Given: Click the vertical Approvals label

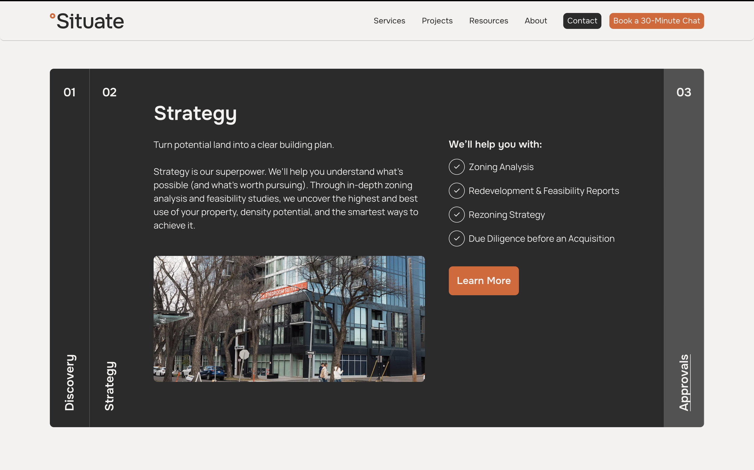Looking at the screenshot, I should point(684,383).
